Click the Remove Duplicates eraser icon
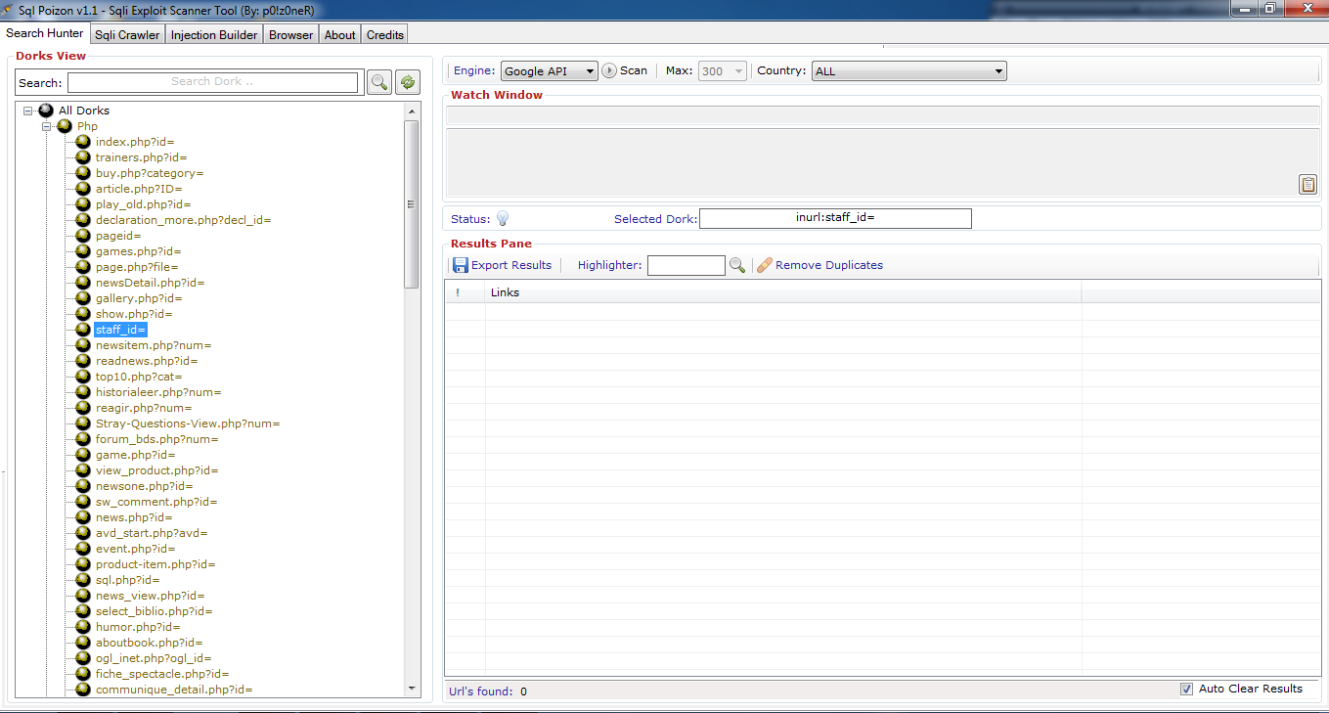Screen dimensions: 1329x713 coord(765,265)
